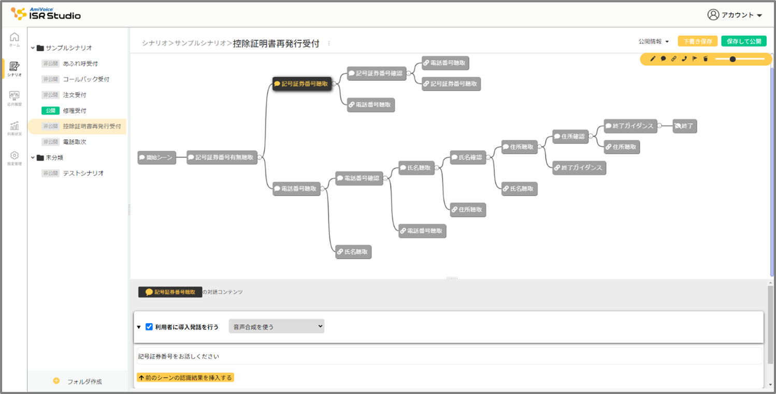Open the kebab menu next to the scenario title
The height and width of the screenshot is (394, 776).
(328, 43)
